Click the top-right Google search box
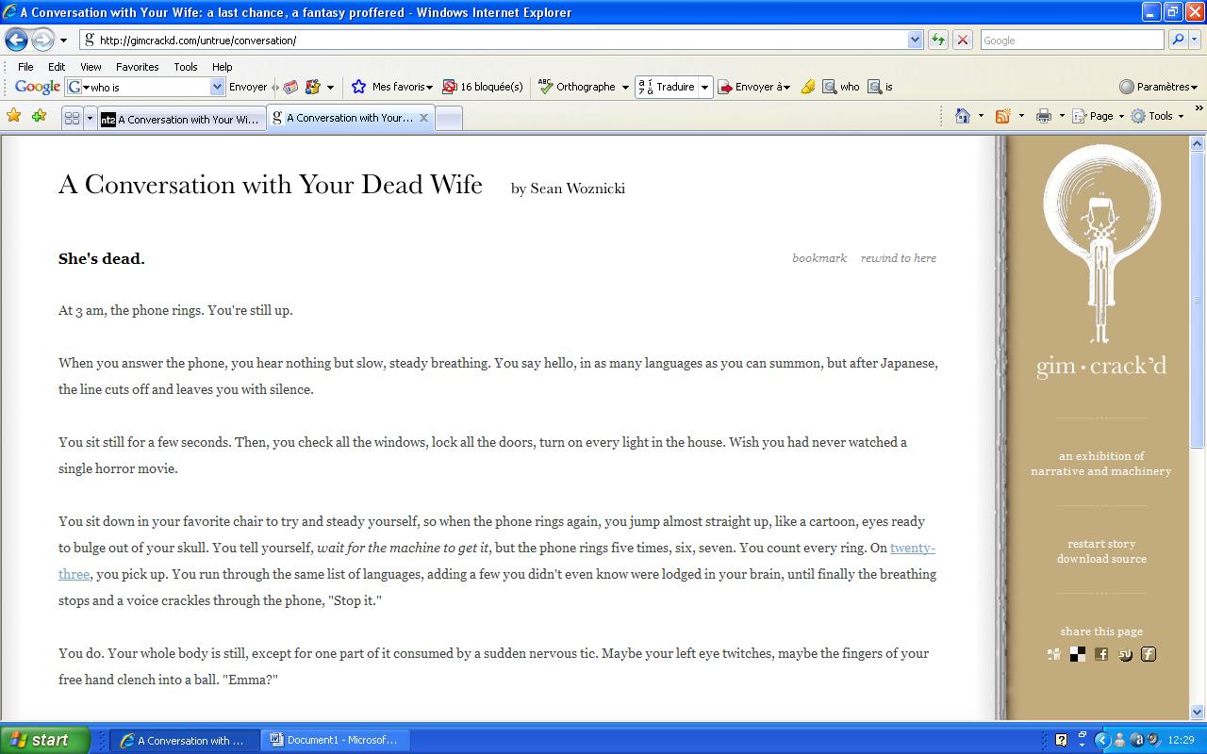This screenshot has height=754, width=1207. pyautogui.click(x=1072, y=40)
